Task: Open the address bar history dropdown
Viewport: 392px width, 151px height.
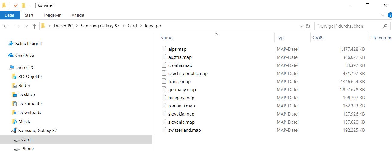Action: (x=301, y=26)
